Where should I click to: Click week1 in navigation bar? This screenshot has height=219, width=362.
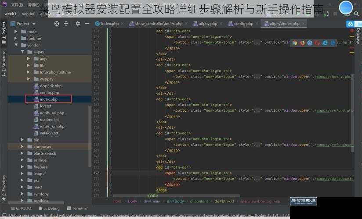click(x=10, y=14)
